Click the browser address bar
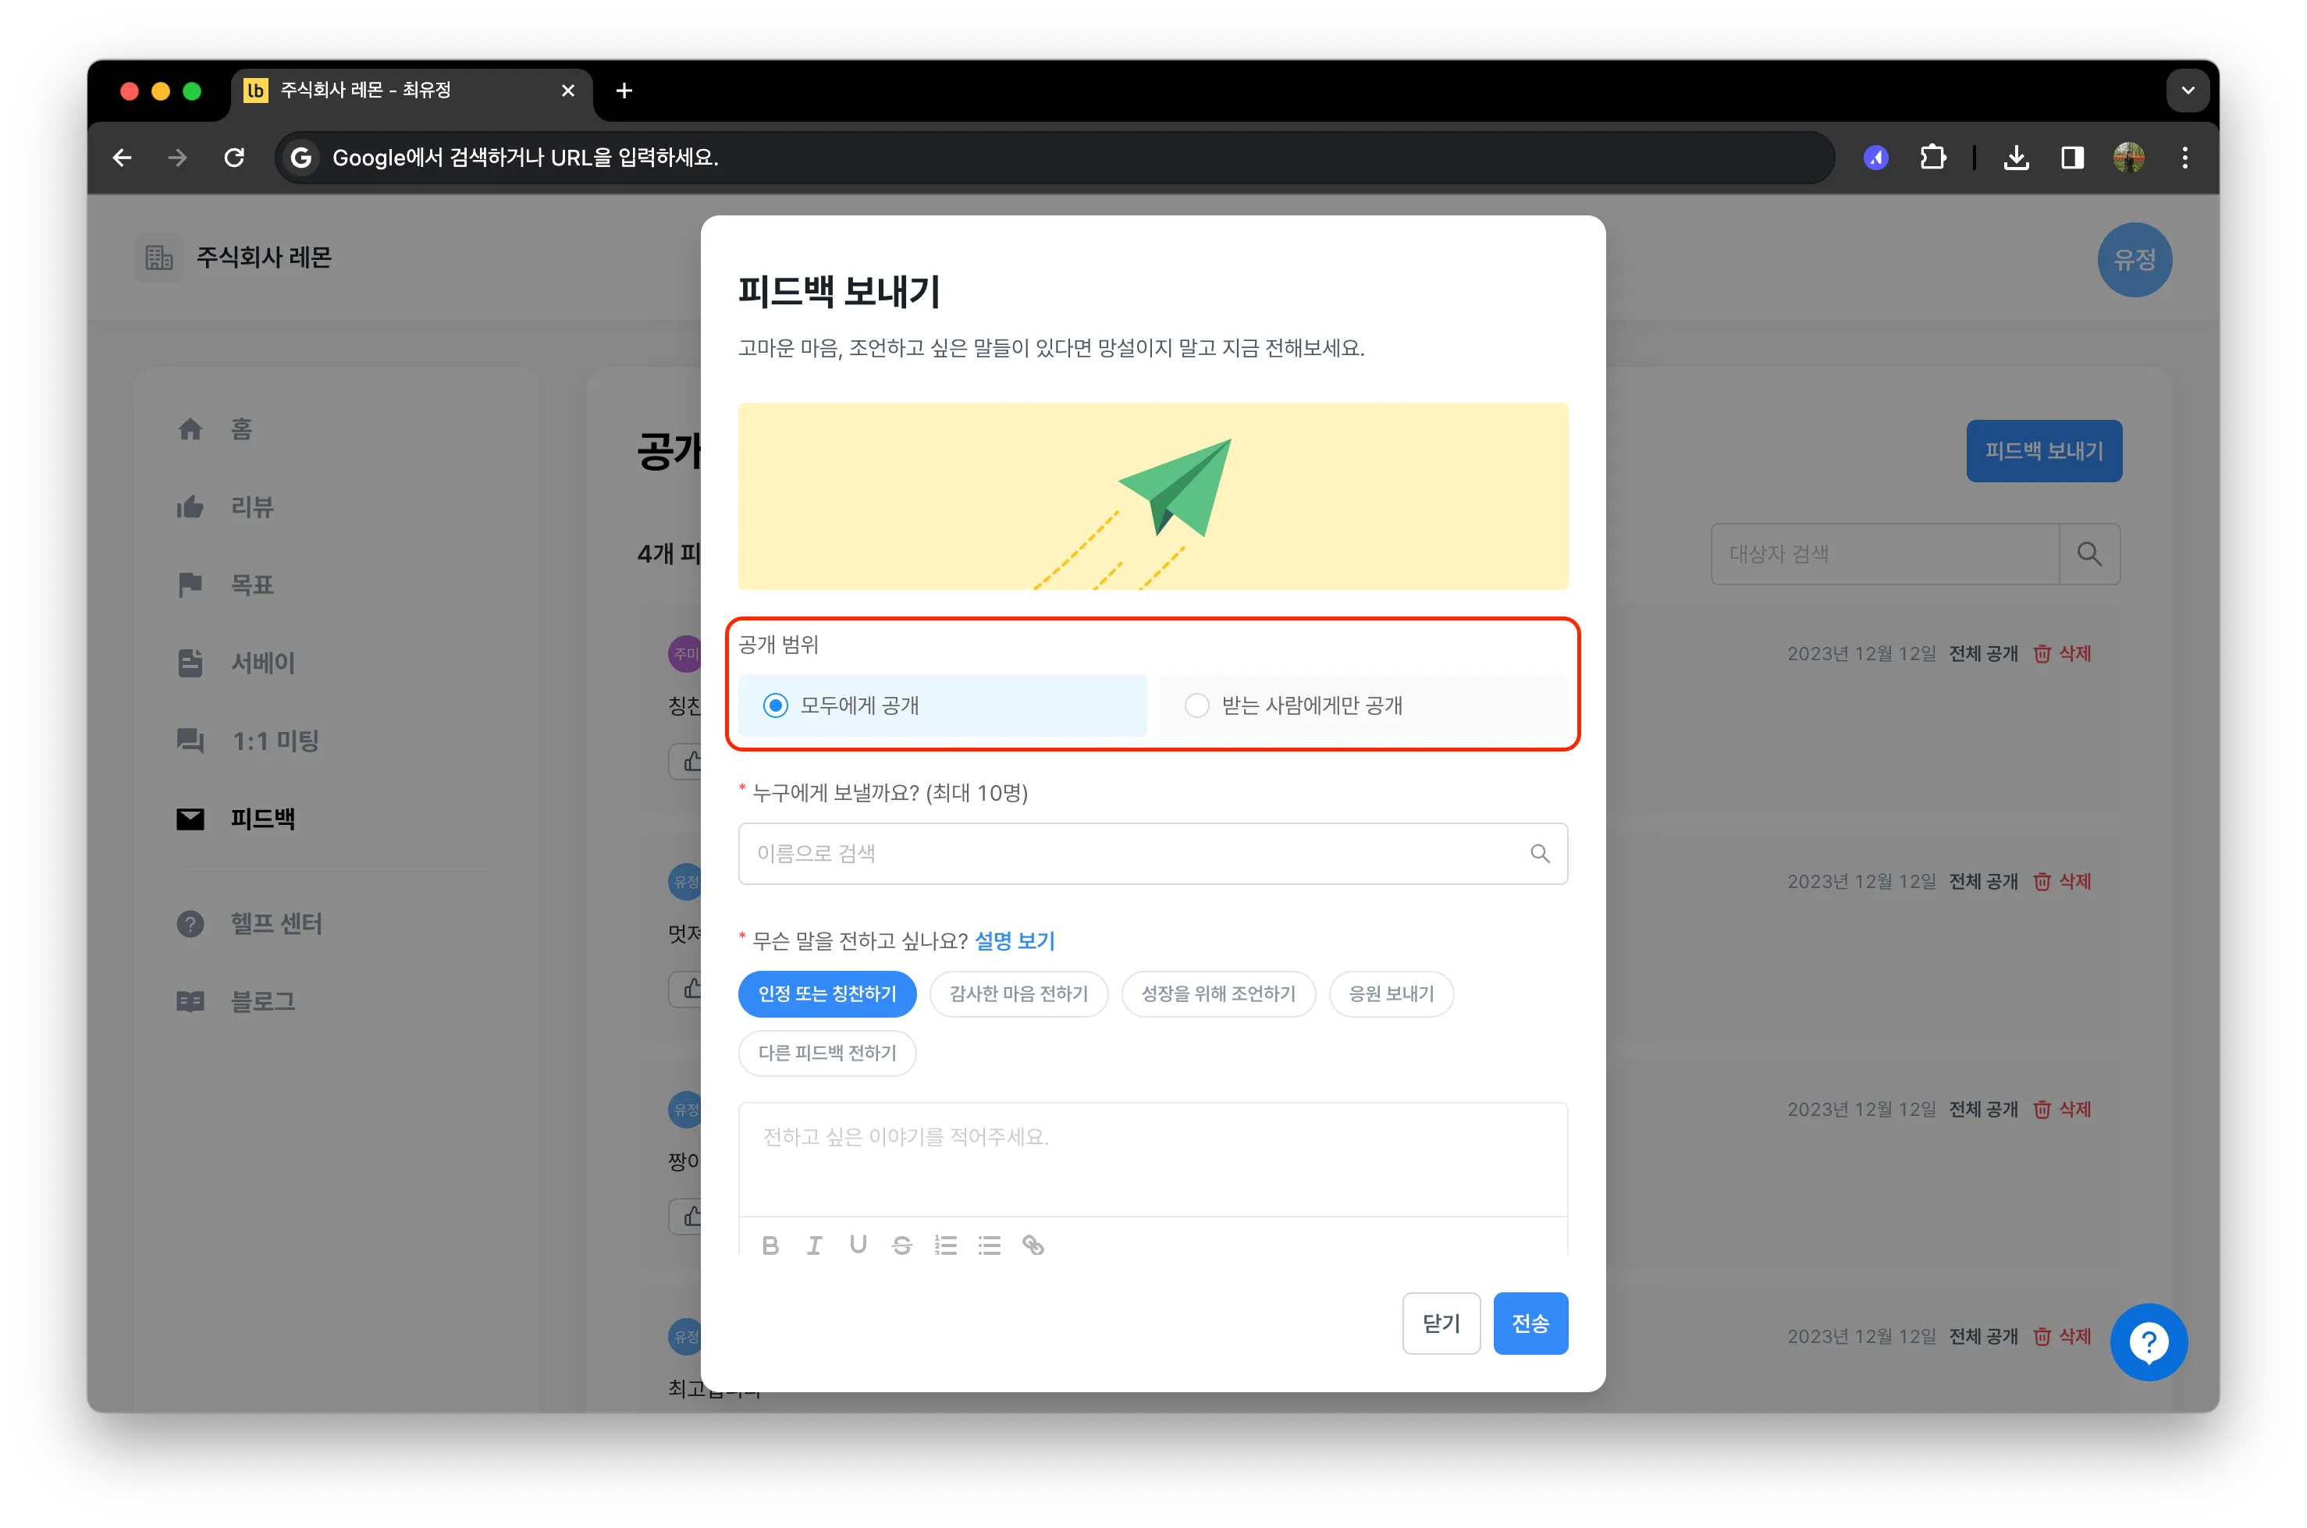2307x1528 pixels. pos(1053,157)
